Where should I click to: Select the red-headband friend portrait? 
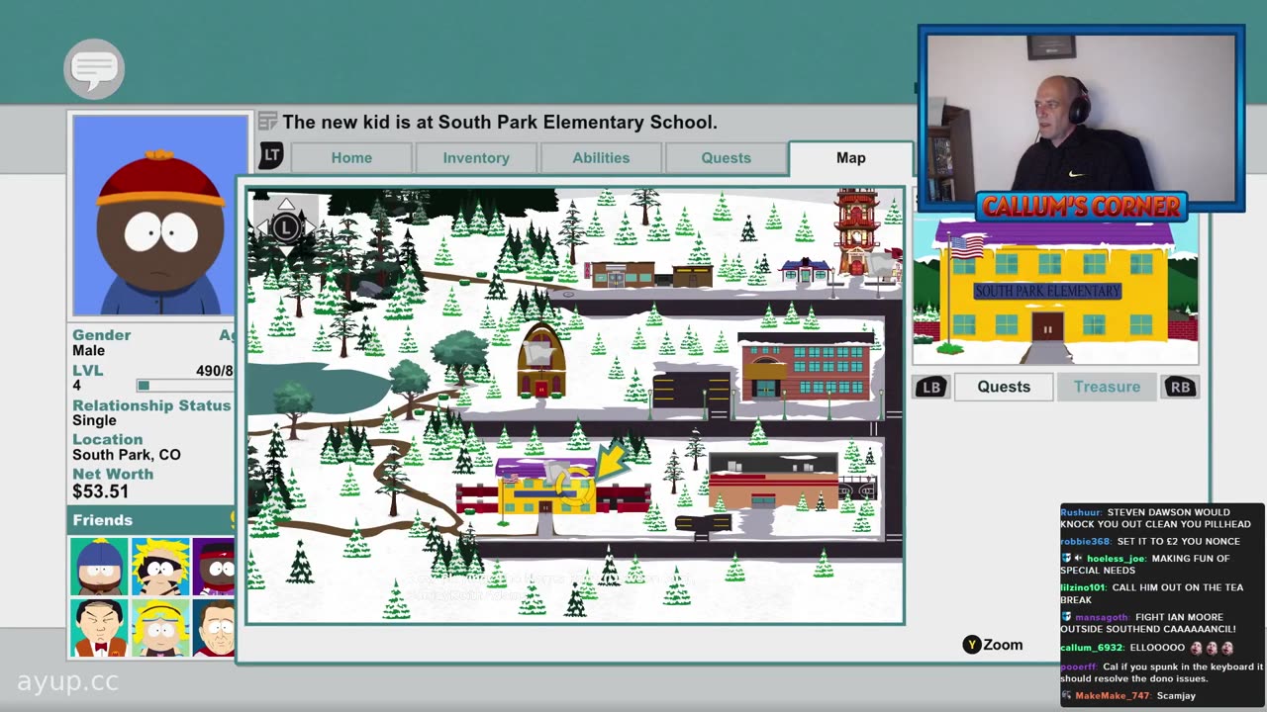point(214,567)
